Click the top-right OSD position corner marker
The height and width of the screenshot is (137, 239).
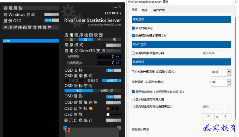(119, 128)
